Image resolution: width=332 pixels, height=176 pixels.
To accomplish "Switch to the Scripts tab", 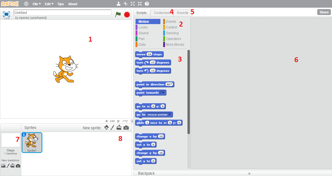I will coord(142,13).
